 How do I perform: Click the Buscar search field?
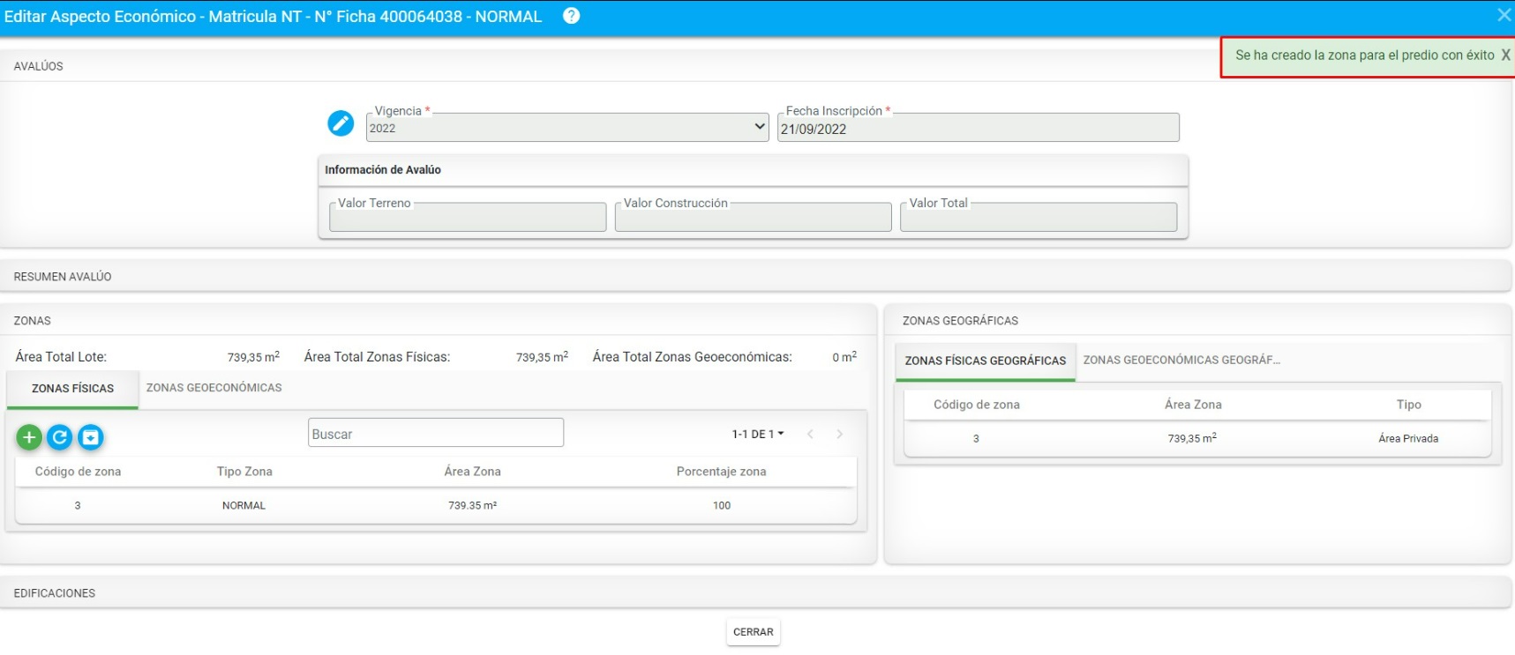coord(435,434)
